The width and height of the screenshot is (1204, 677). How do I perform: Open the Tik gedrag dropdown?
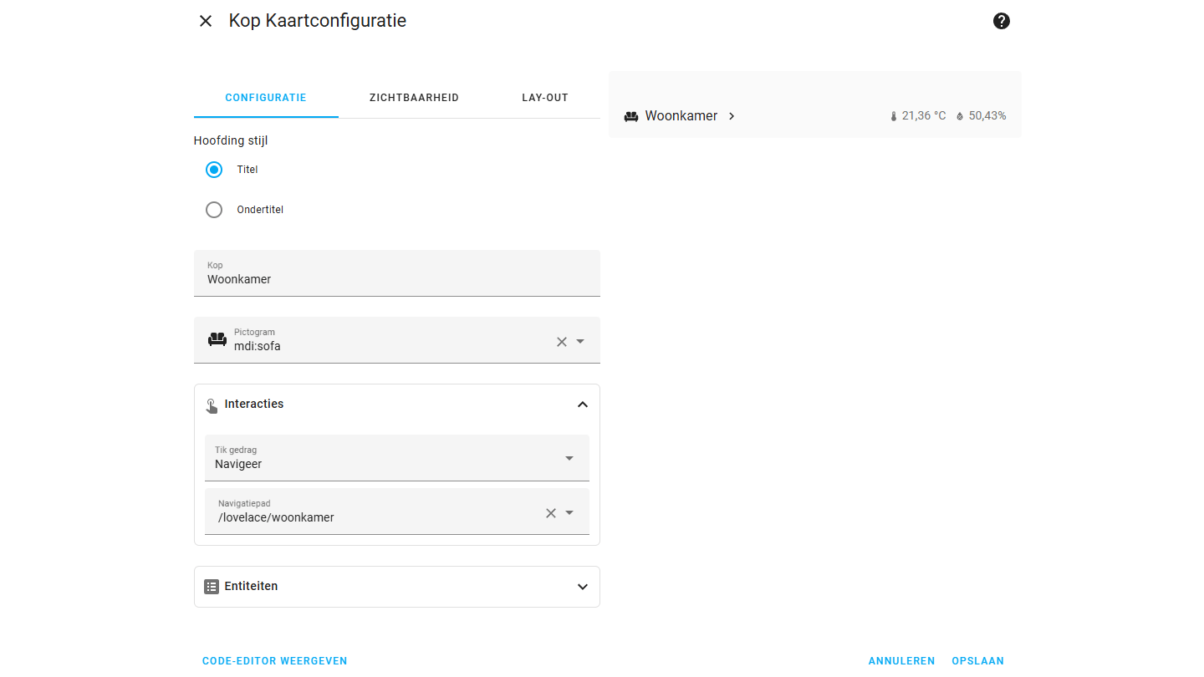(569, 458)
